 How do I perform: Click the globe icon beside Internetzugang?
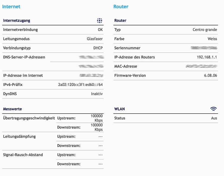[x=99, y=21]
